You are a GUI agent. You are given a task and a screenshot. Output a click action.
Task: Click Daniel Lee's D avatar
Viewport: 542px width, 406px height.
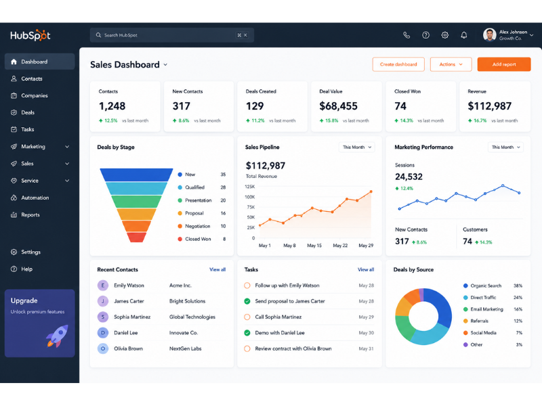103,333
